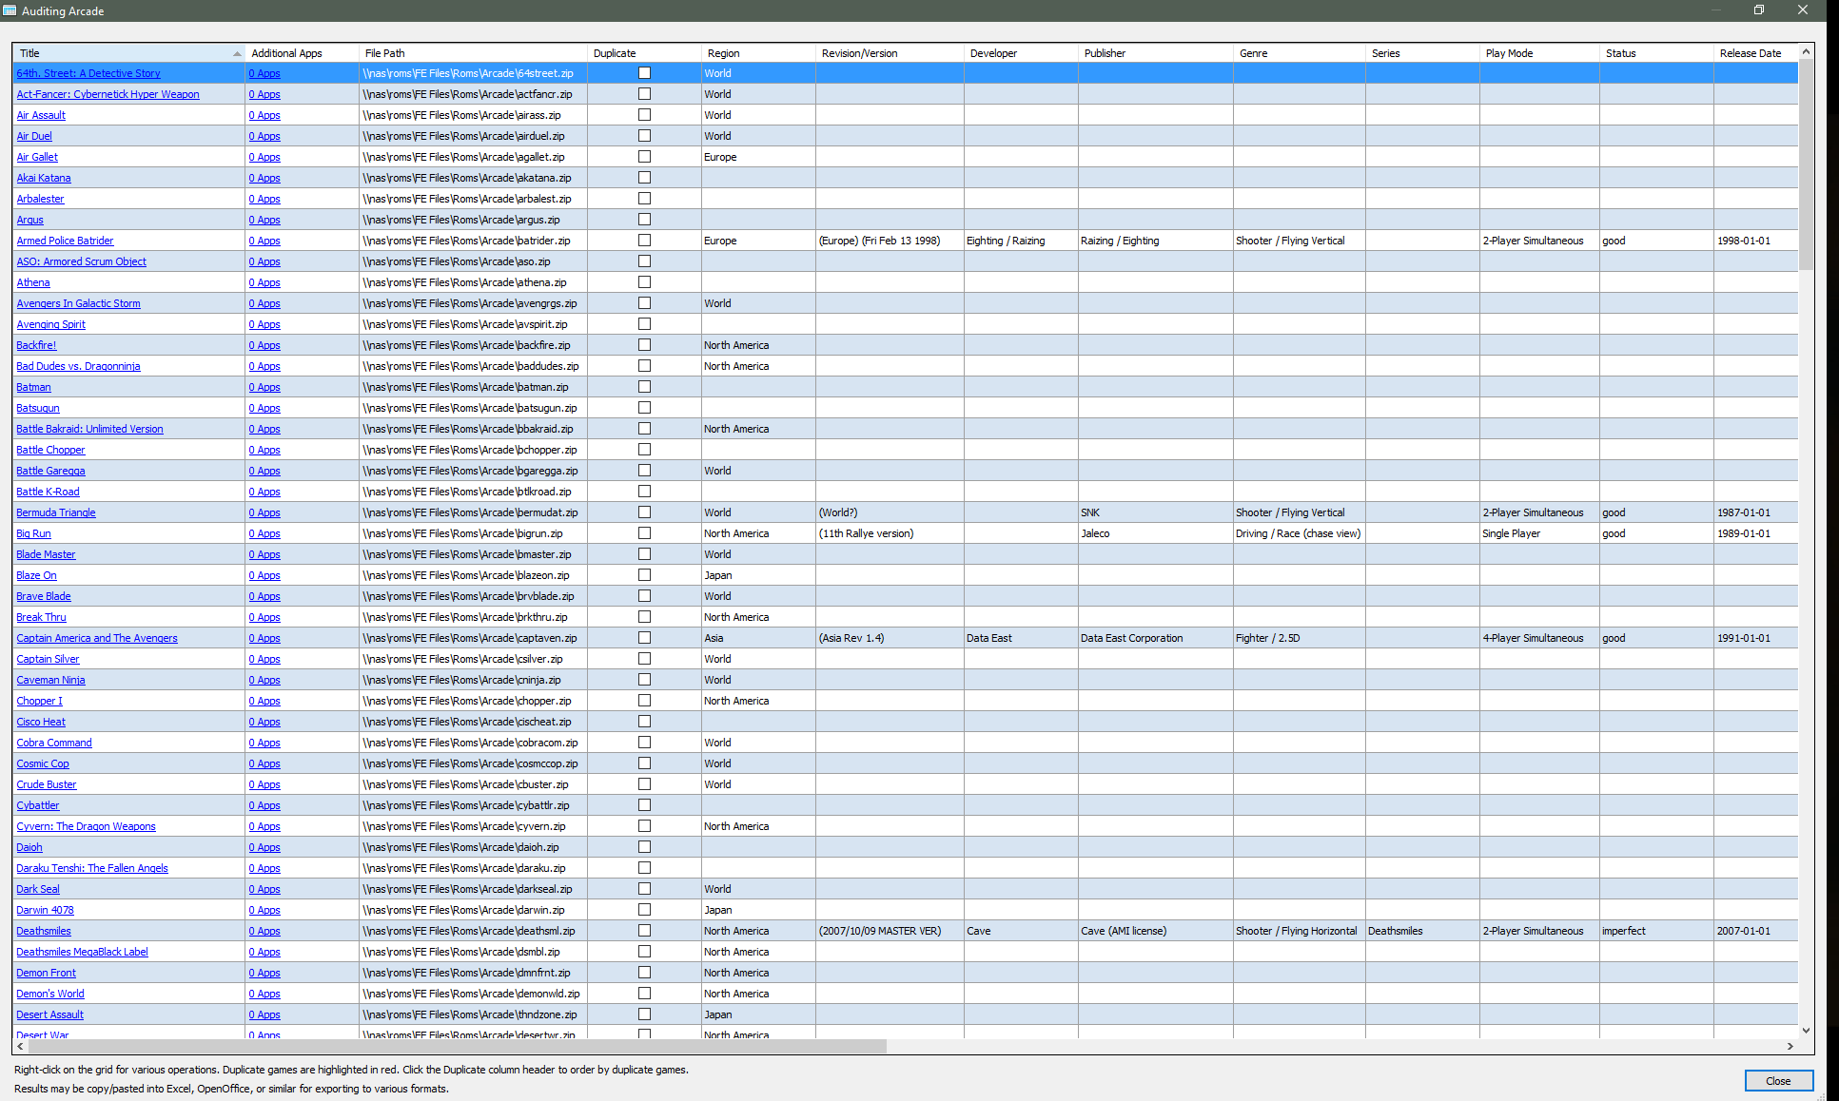Toggle Duplicate checkbox for Batman row
The image size is (1839, 1101).
[x=644, y=387]
